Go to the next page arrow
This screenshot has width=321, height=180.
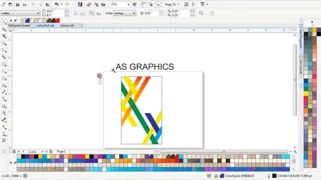click(x=42, y=151)
